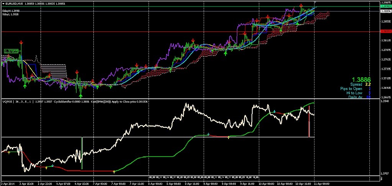Click the 8 Apr 08:00 time label
This screenshot has height=186, width=392.
pos(173,183)
